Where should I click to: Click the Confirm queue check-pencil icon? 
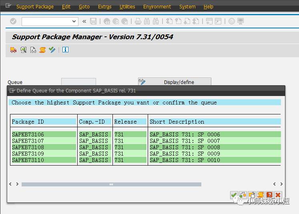tap(52, 50)
